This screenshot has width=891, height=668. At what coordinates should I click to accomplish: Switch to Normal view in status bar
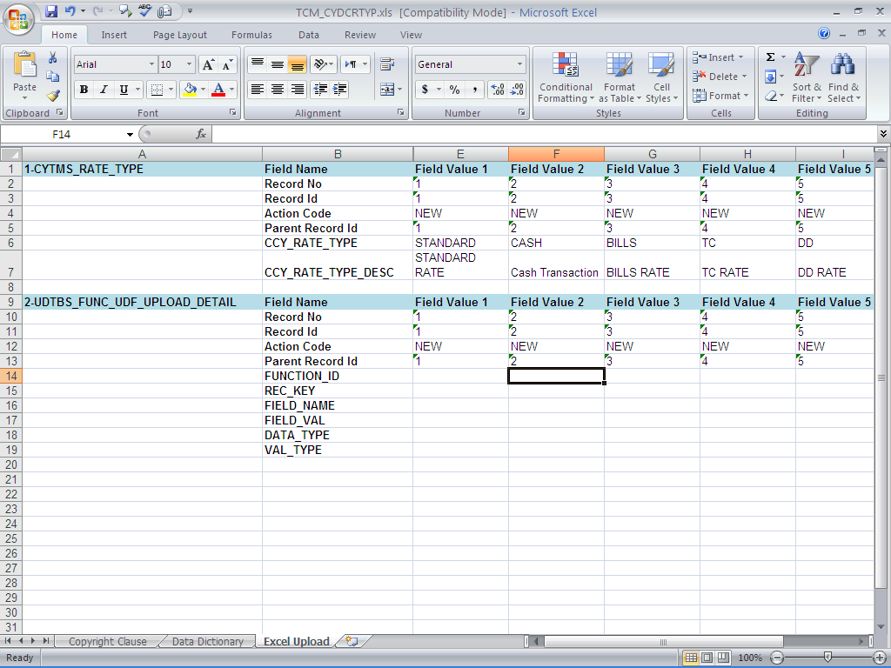tap(691, 658)
